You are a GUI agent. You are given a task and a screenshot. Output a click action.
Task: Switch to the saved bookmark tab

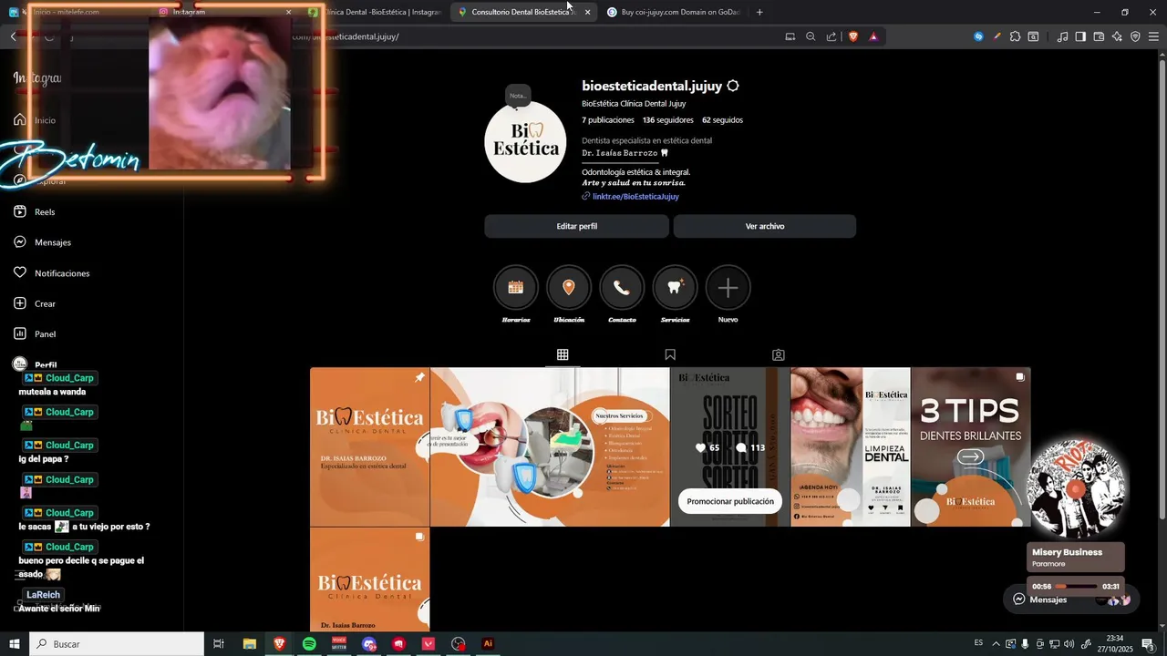pos(670,354)
